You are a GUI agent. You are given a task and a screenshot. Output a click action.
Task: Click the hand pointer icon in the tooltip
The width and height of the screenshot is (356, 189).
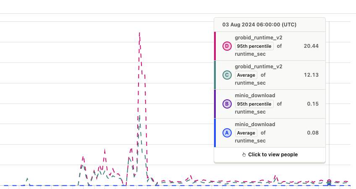click(244, 155)
